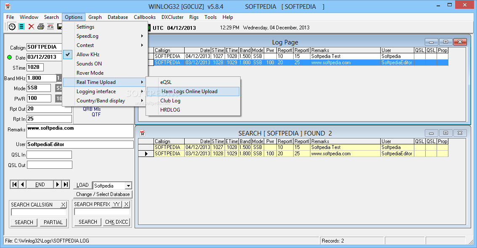Screen dimensions: 477x248
Task: Click the red X delete icon
Action: click(31, 27)
